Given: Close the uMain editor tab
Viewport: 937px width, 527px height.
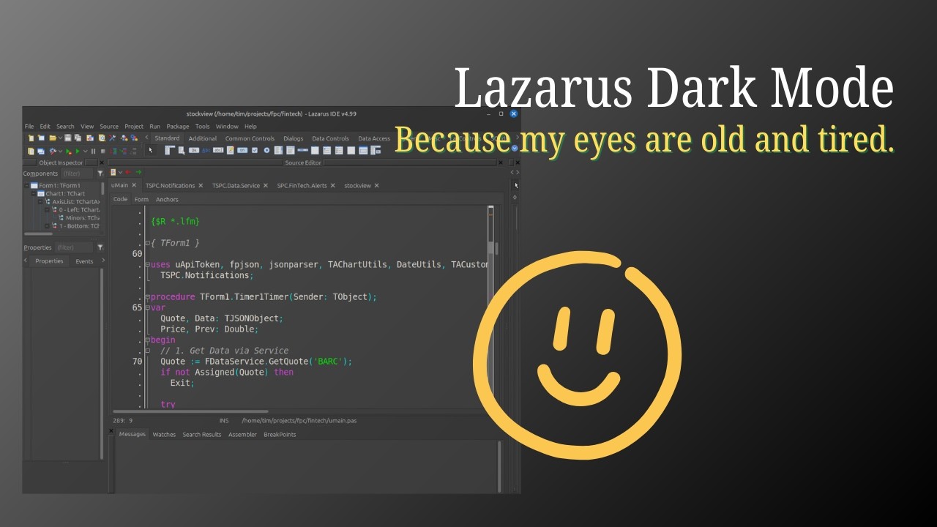Looking at the screenshot, I should tap(134, 186).
